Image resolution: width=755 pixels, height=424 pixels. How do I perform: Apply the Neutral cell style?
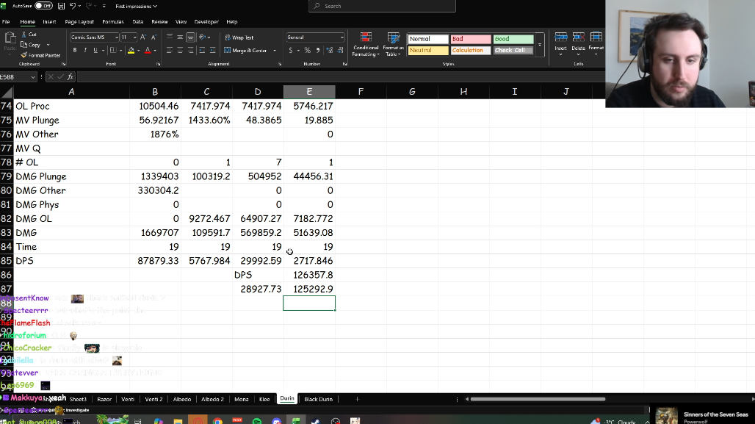point(428,50)
